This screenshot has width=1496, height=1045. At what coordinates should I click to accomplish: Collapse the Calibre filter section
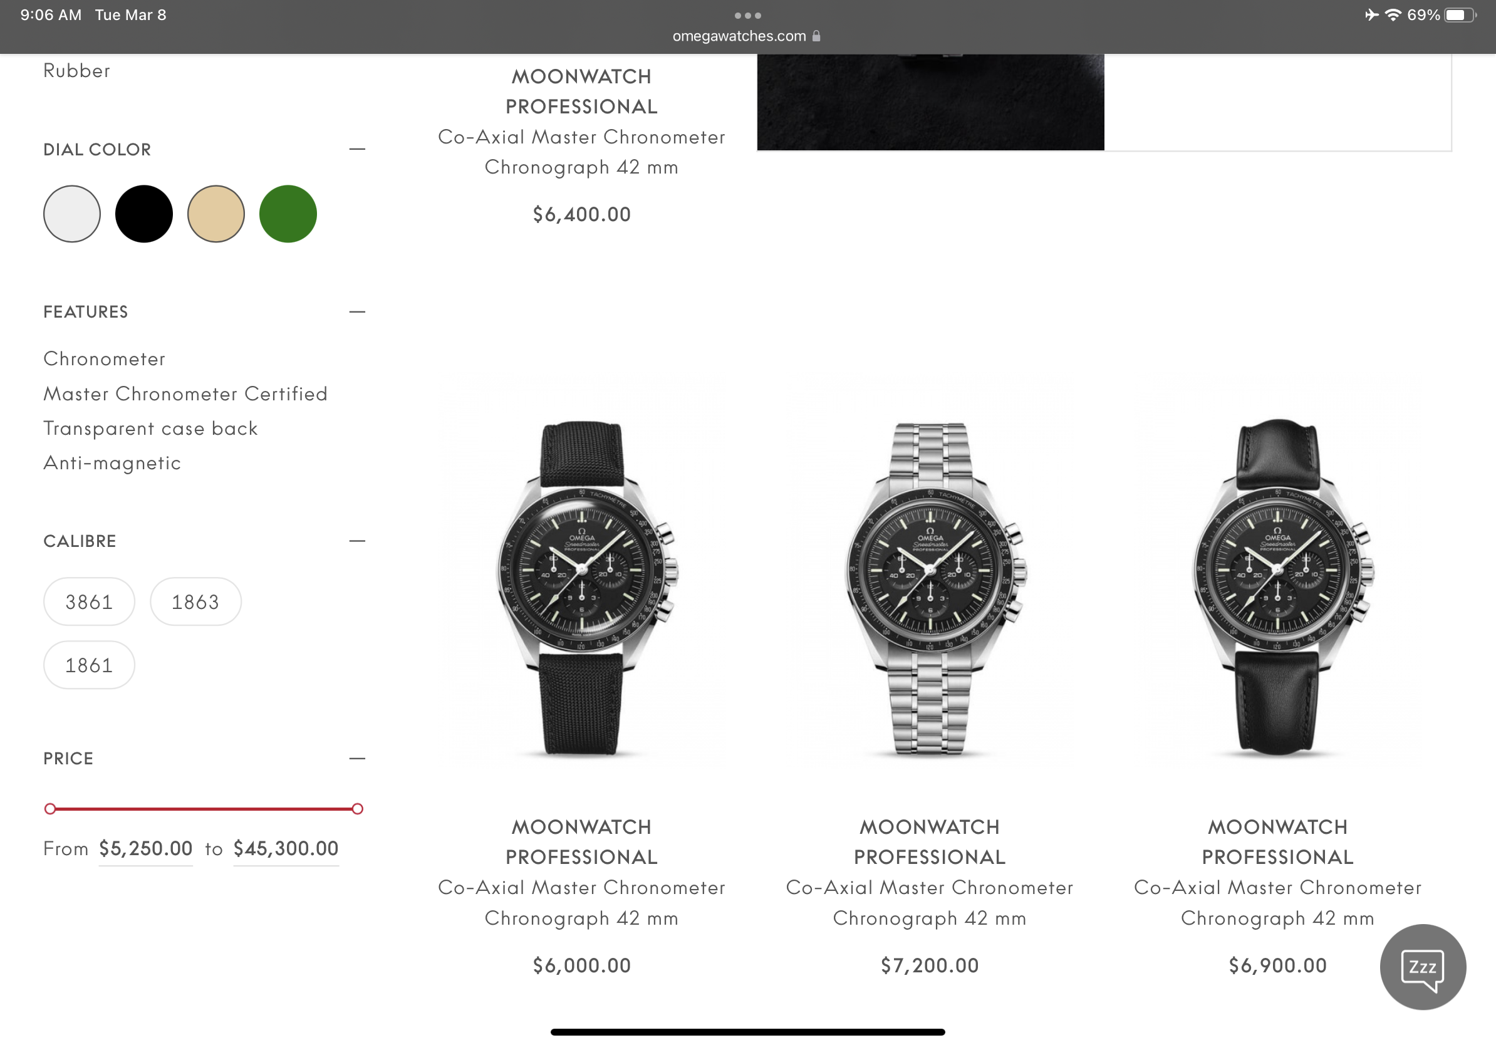point(357,541)
